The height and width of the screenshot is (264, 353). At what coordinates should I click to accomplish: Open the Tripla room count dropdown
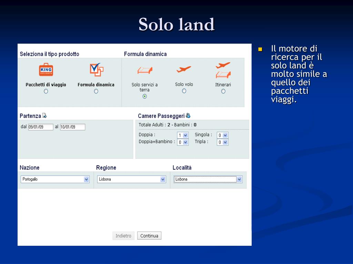(x=223, y=142)
